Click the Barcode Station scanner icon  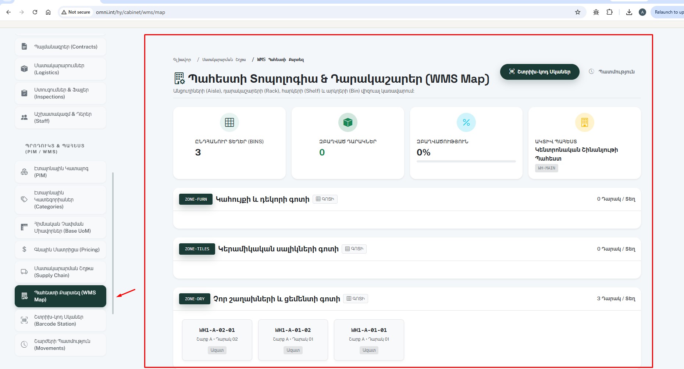coord(24,320)
